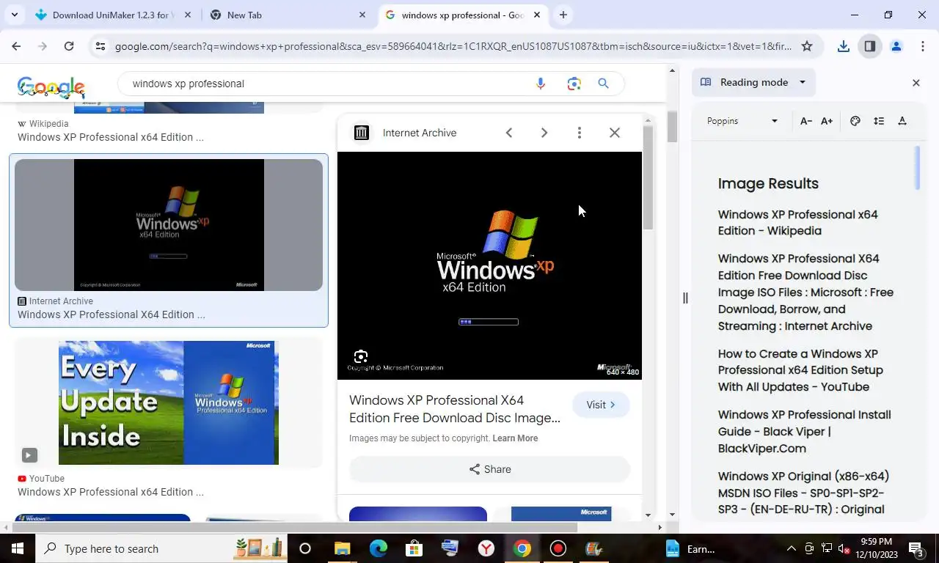Close the New Tab tab

click(362, 15)
